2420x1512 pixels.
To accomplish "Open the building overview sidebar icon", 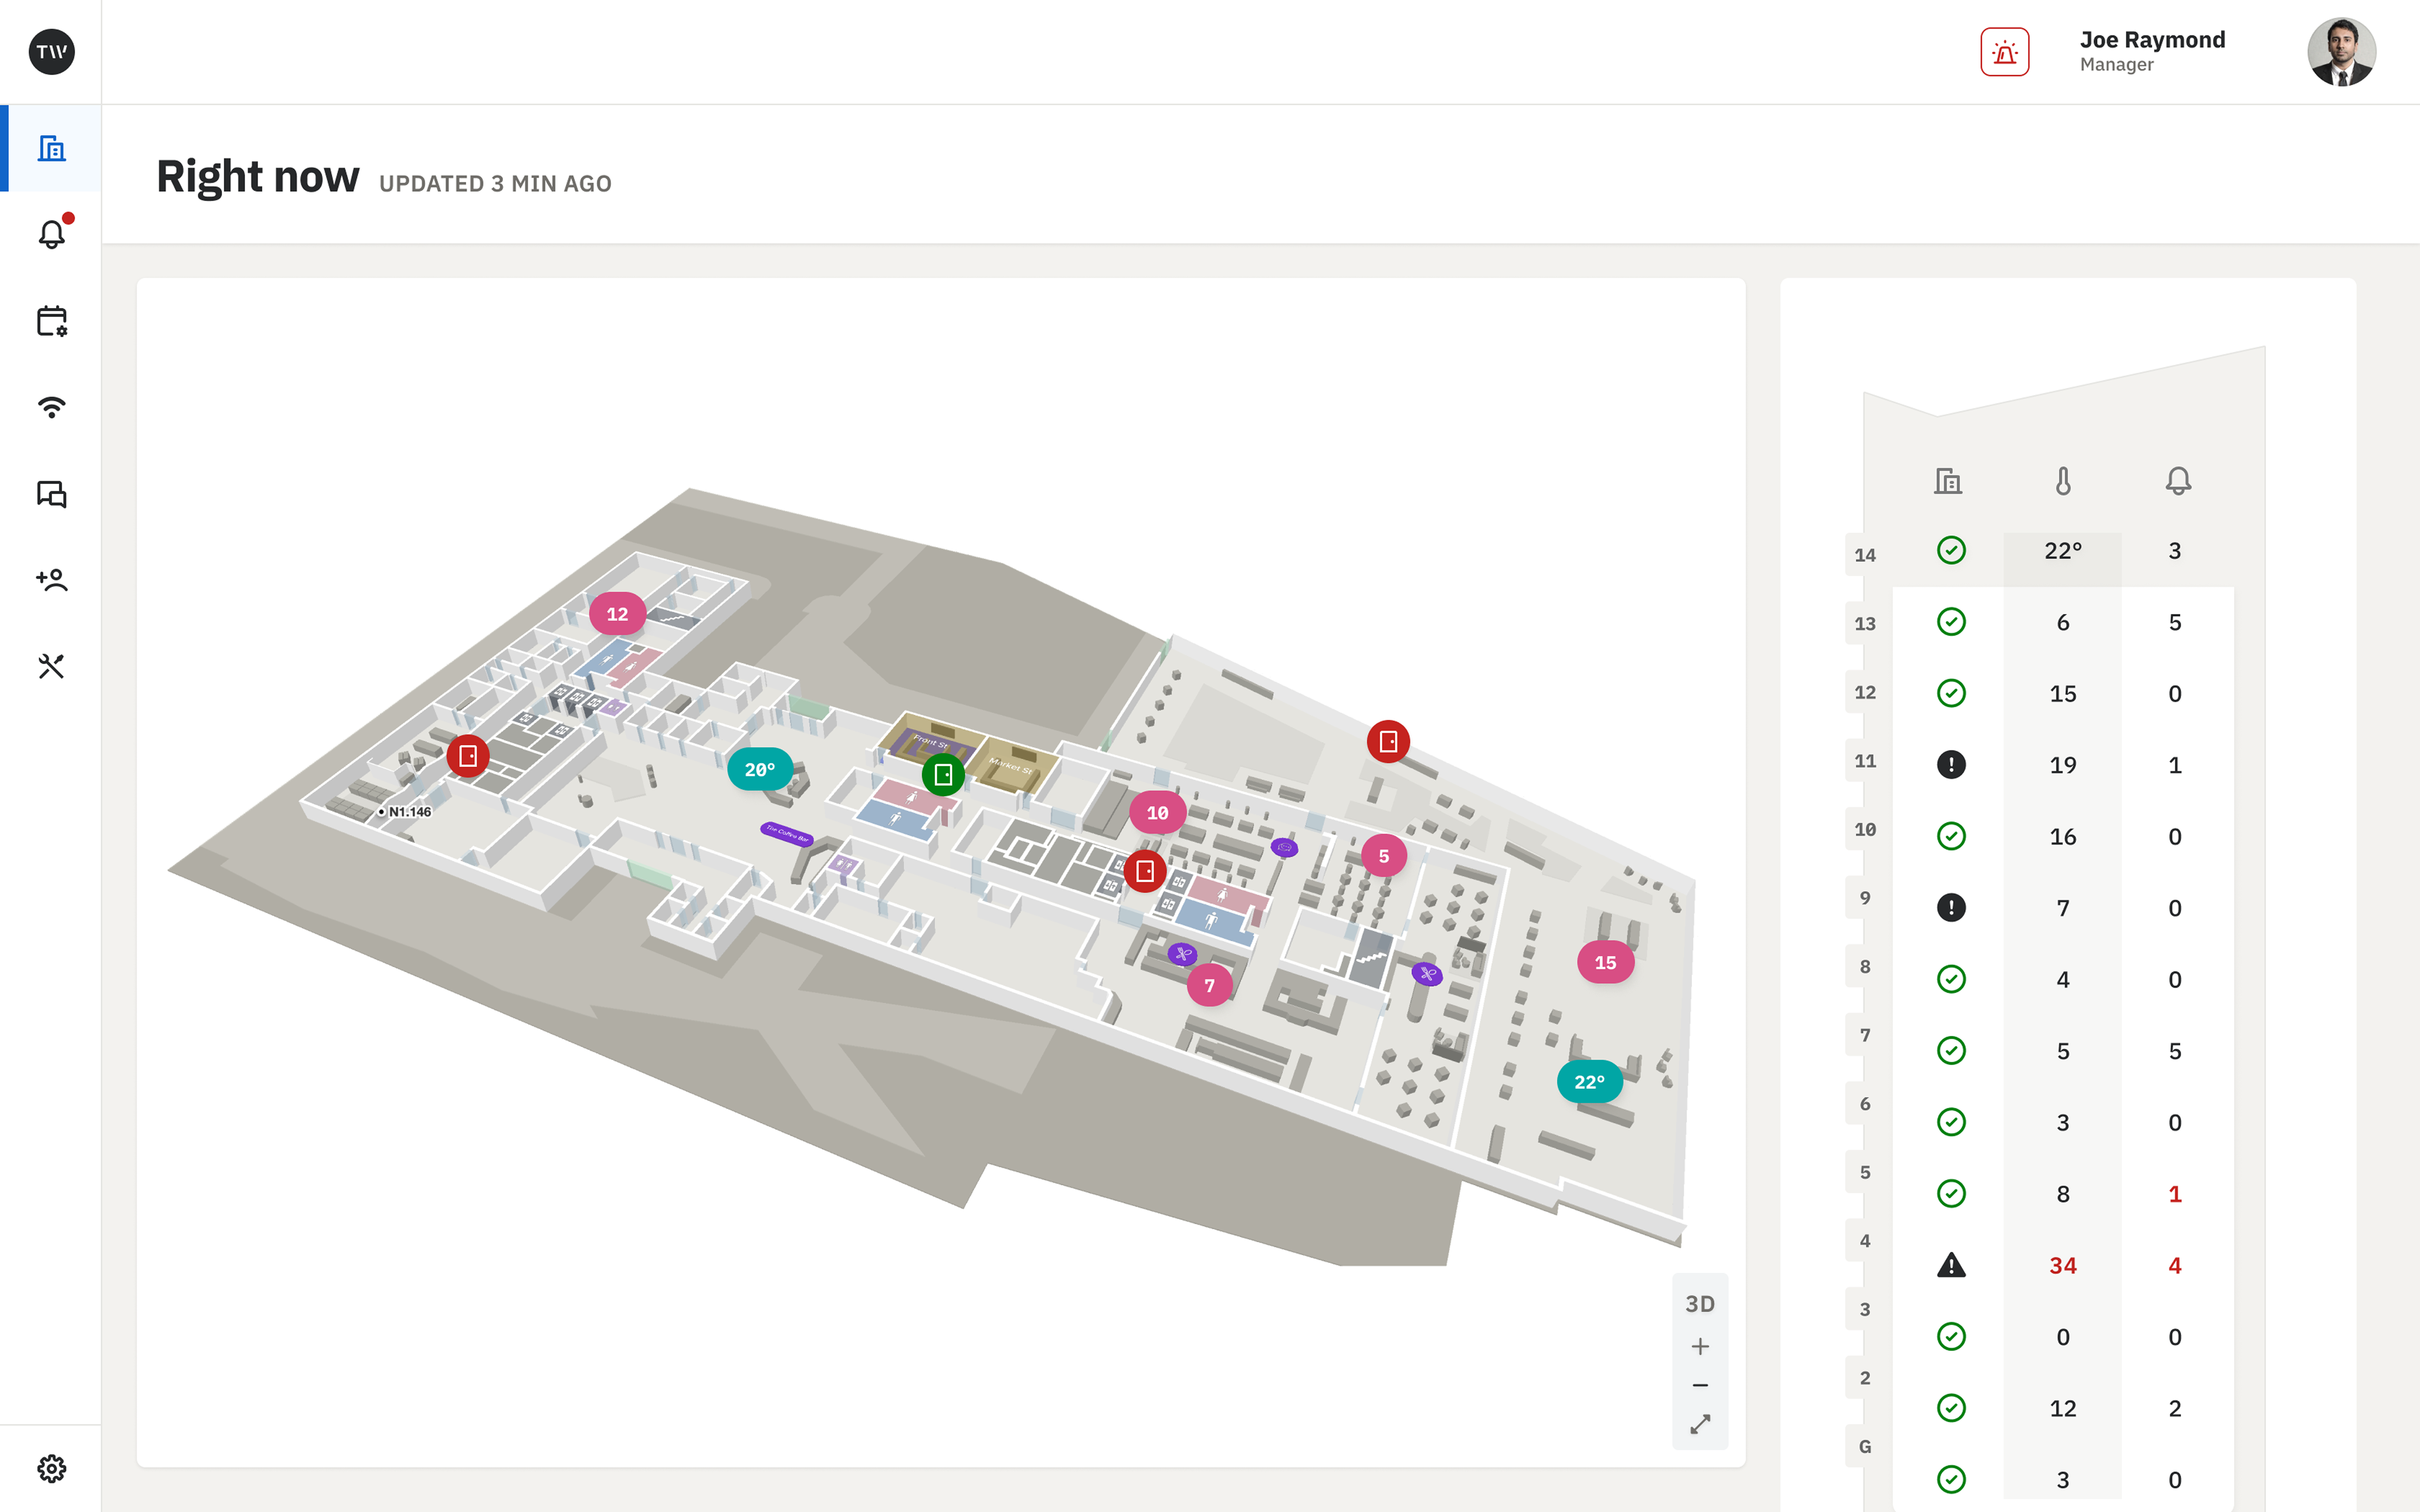I will pos(51,148).
